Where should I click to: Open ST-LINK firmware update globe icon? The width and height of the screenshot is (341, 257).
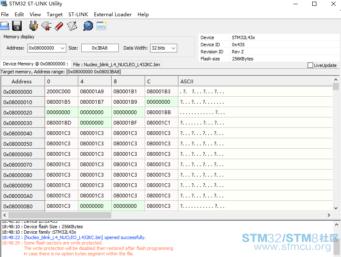[x=88, y=26]
